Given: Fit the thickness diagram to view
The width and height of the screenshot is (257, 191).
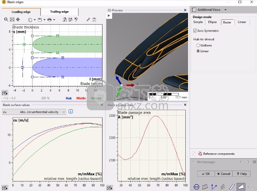Looking at the screenshot, I should click(x=12, y=20).
